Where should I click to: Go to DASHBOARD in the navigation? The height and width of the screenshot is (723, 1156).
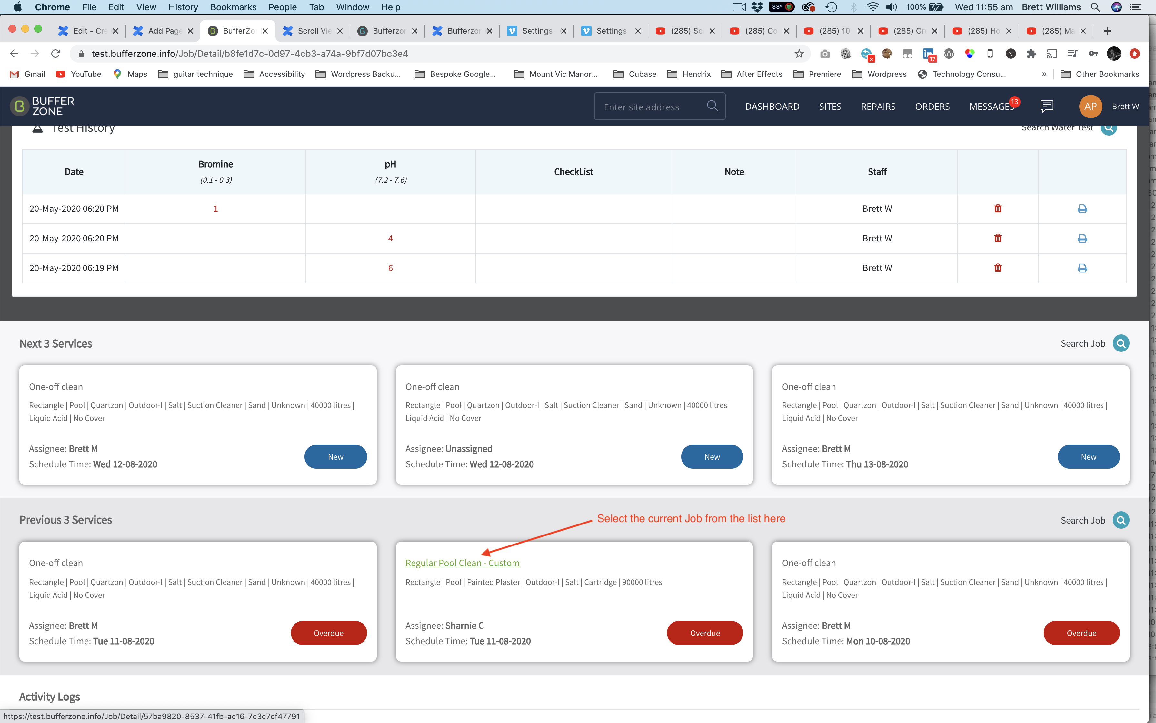click(772, 106)
